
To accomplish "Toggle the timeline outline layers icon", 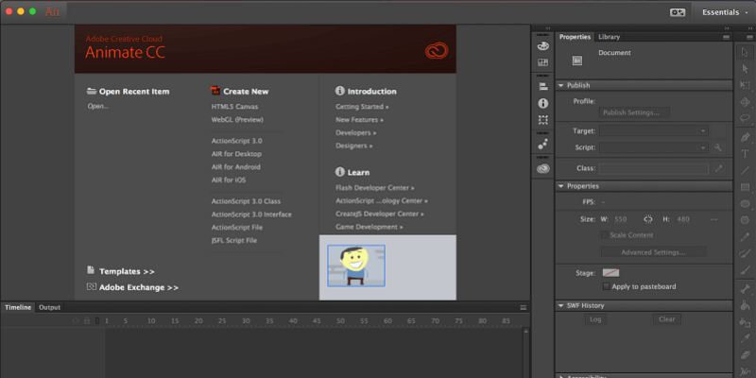I will pos(98,320).
